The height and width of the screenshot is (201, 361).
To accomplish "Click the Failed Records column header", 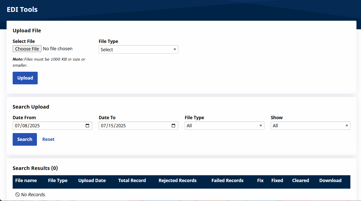I will (227, 181).
